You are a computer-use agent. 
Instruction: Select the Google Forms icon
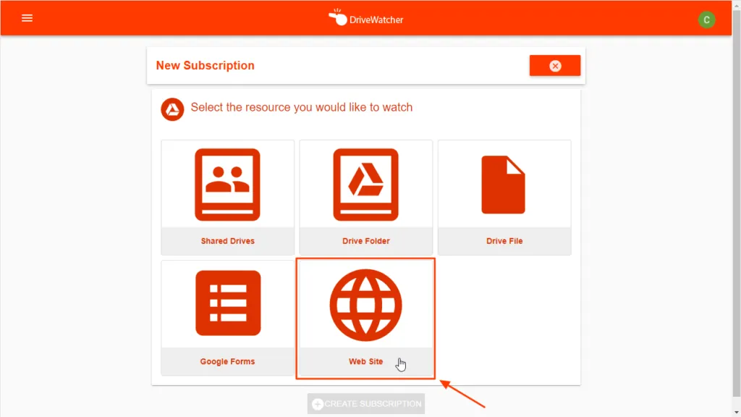tap(228, 303)
